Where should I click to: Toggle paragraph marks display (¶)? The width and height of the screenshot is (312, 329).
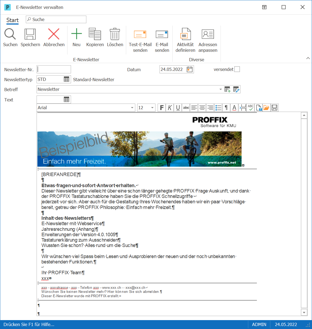(226, 108)
